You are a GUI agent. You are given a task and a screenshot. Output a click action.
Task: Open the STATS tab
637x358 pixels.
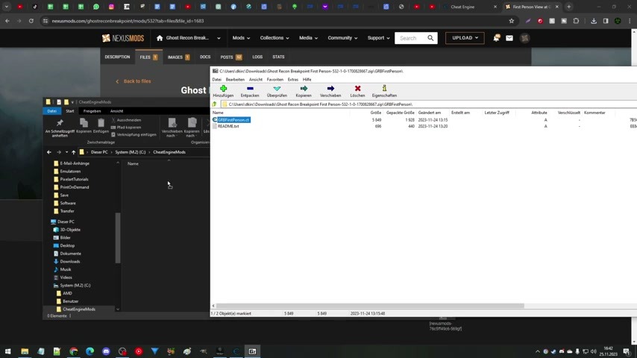pyautogui.click(x=278, y=57)
